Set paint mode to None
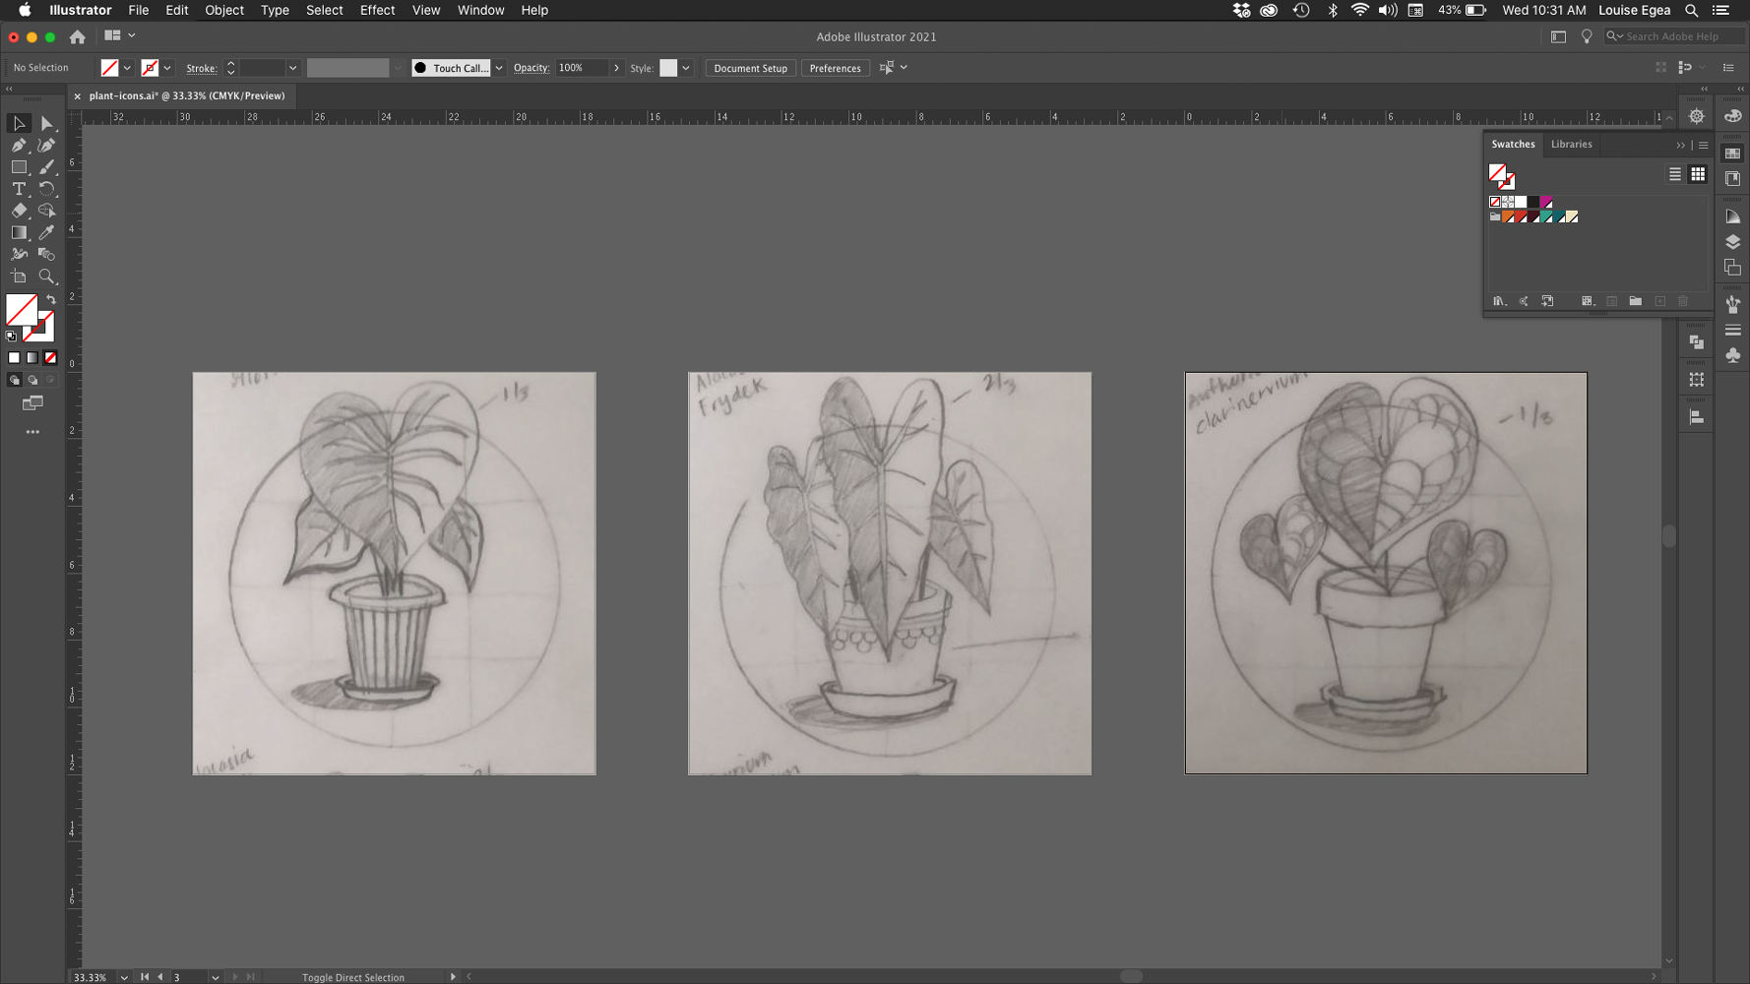 [50, 358]
